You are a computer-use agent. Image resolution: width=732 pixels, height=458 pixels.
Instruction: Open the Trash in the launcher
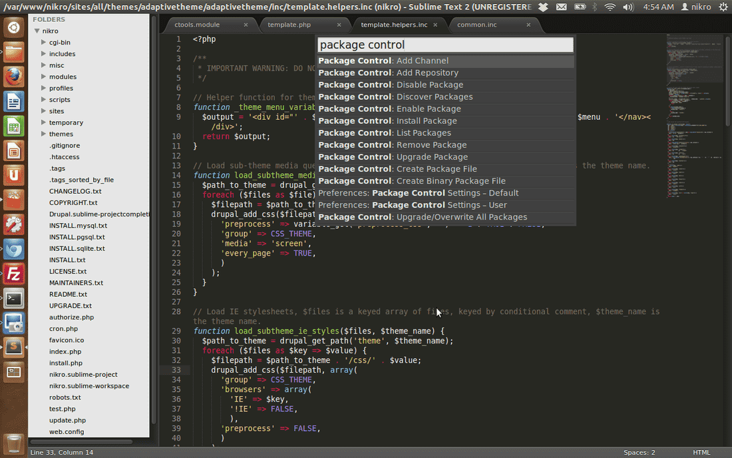pos(13,443)
